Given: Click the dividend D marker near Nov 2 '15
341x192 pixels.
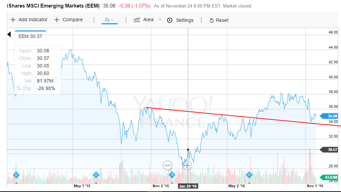Looking at the screenshot, I should click(172, 175).
